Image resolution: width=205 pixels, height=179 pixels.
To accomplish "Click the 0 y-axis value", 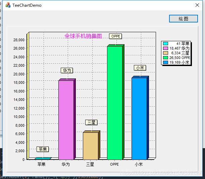I will pos(23,160).
